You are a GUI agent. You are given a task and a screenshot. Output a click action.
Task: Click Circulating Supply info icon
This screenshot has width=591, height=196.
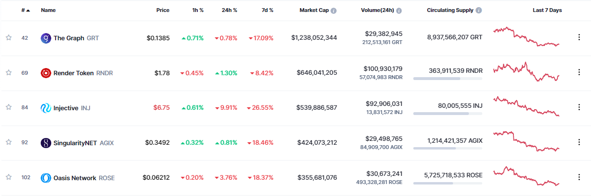tap(479, 11)
